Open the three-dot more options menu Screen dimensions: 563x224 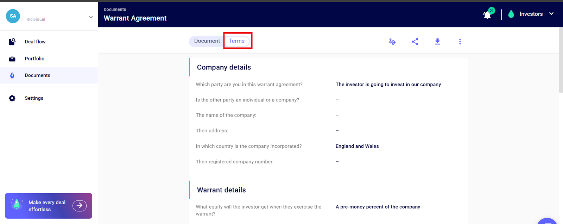tap(460, 42)
